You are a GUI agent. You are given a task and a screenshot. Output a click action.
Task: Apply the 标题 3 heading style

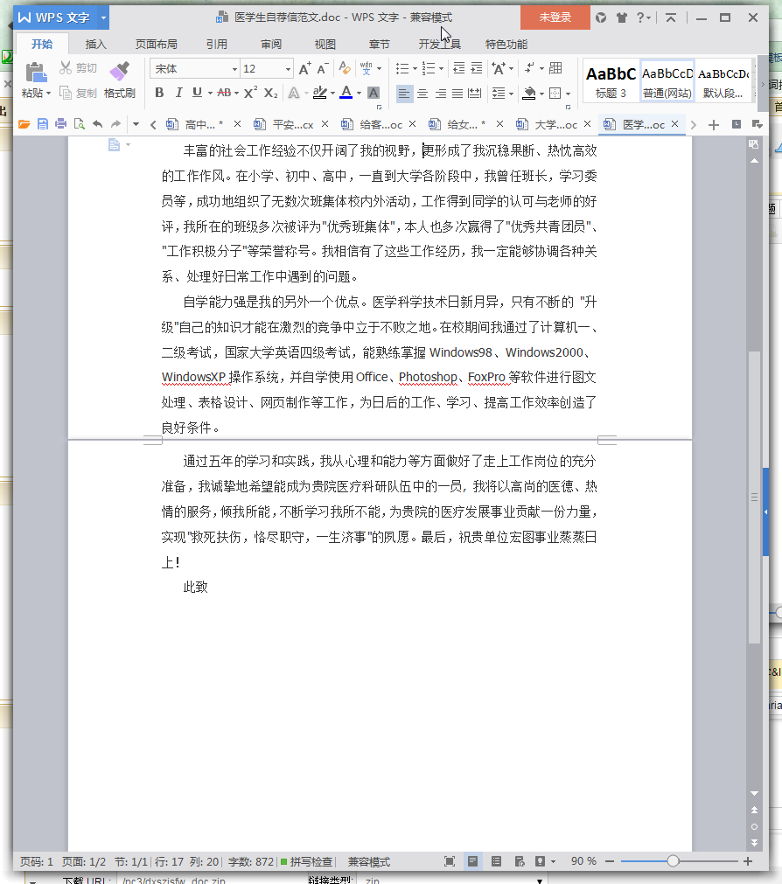[611, 80]
